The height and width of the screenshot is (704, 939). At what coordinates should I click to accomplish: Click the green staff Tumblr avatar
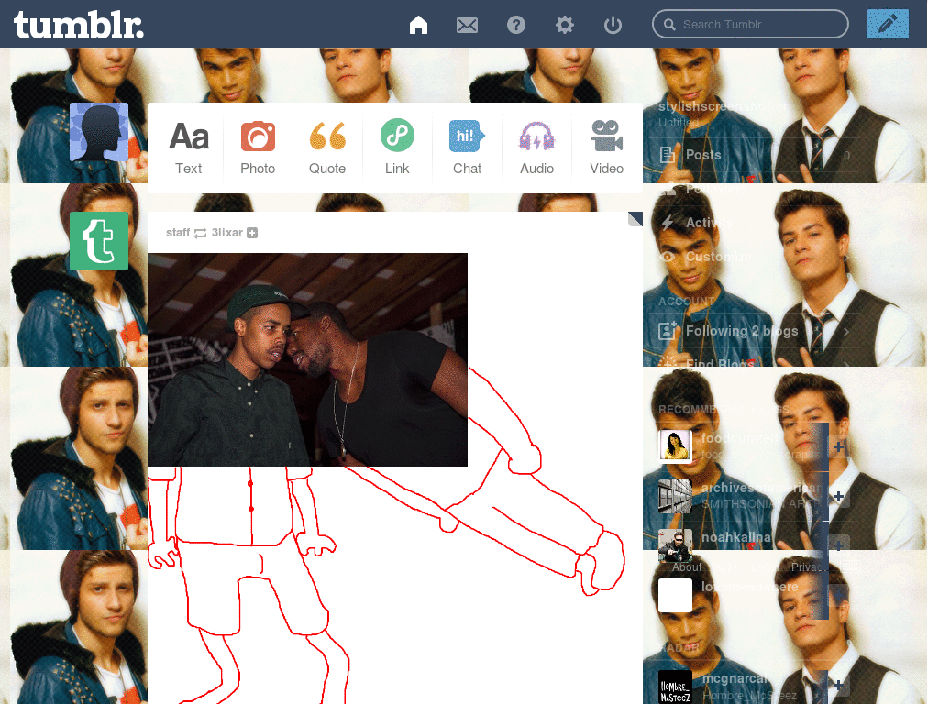pyautogui.click(x=99, y=241)
